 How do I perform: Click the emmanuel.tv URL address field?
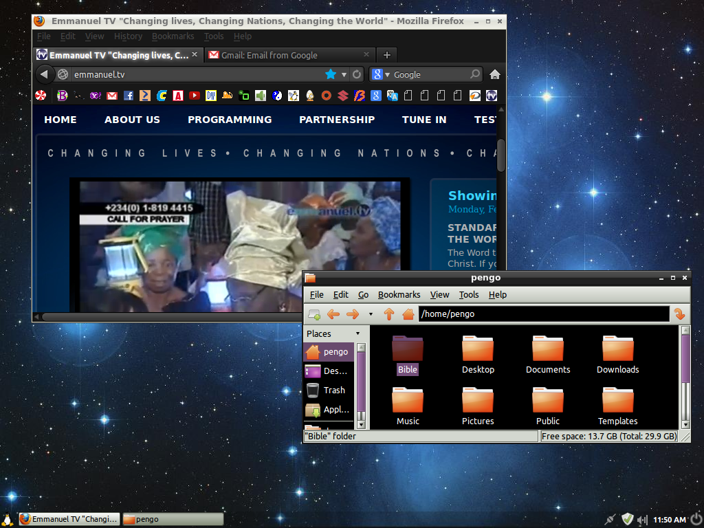click(197, 74)
